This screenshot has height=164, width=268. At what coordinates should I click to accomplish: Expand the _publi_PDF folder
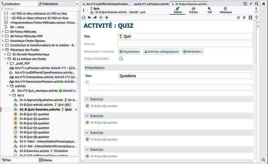click(x=7, y=63)
